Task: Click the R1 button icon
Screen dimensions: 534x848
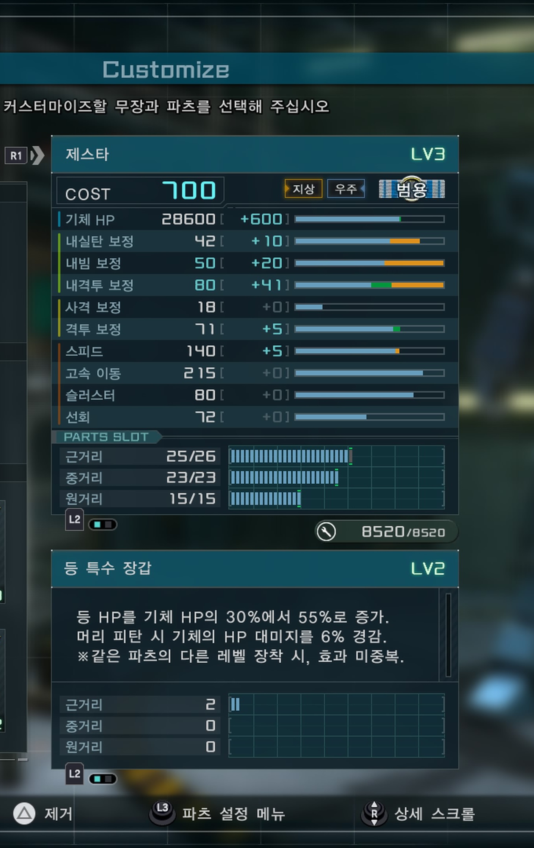Action: point(16,156)
